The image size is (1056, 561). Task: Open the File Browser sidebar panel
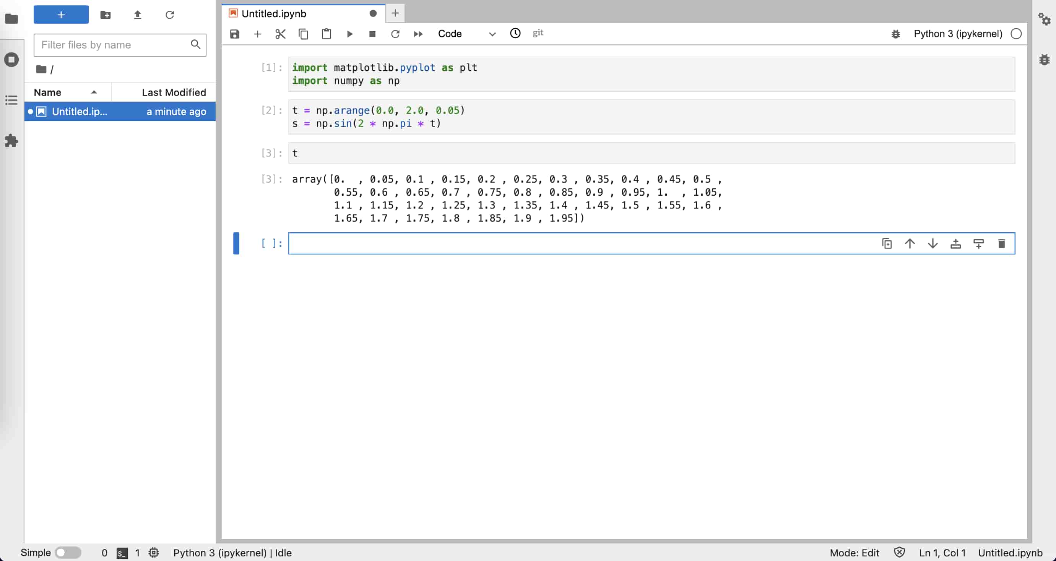(11, 19)
